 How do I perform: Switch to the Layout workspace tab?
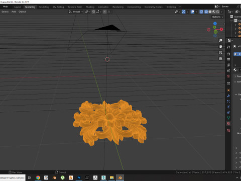[x=18, y=7]
